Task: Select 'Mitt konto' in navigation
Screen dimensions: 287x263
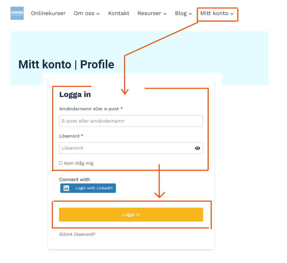Action: [214, 13]
